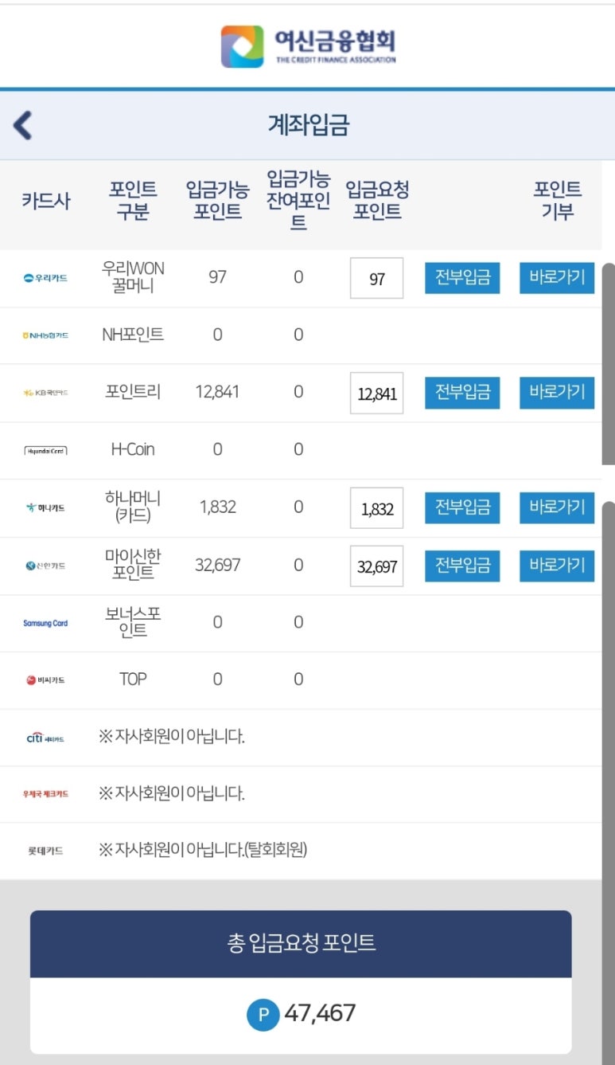Click 바로가기 for 포인트리 donation

[557, 393]
